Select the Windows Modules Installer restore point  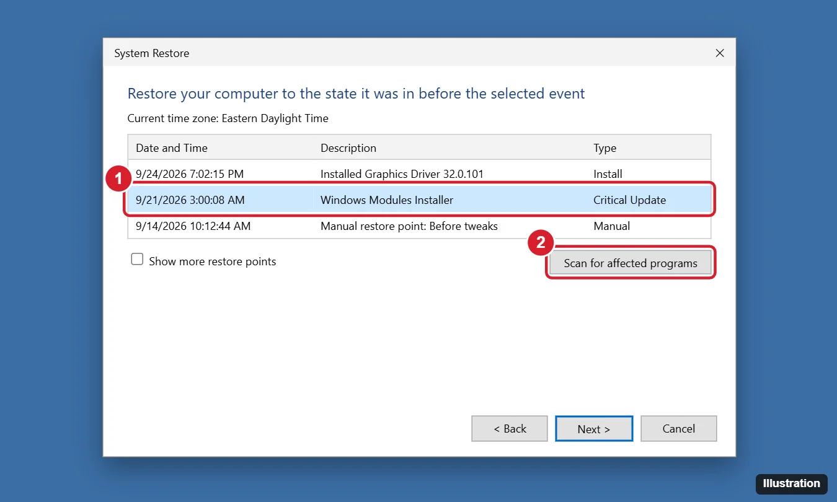(x=419, y=200)
